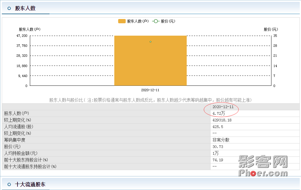Click the 股东人数 section header circle icon
301x190 pixels.
(x=9, y=8)
